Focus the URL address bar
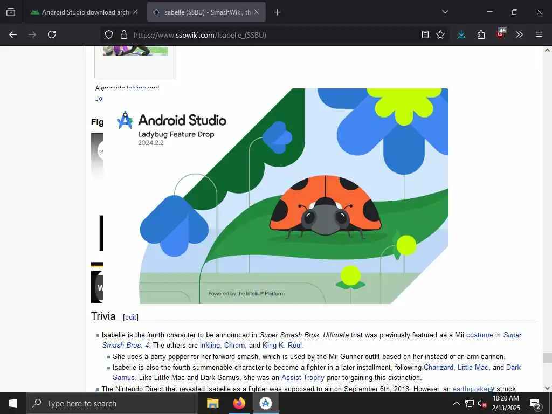552x414 pixels. point(274,35)
